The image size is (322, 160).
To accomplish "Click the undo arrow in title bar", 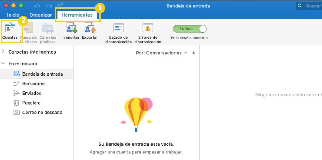I will coord(37,6).
